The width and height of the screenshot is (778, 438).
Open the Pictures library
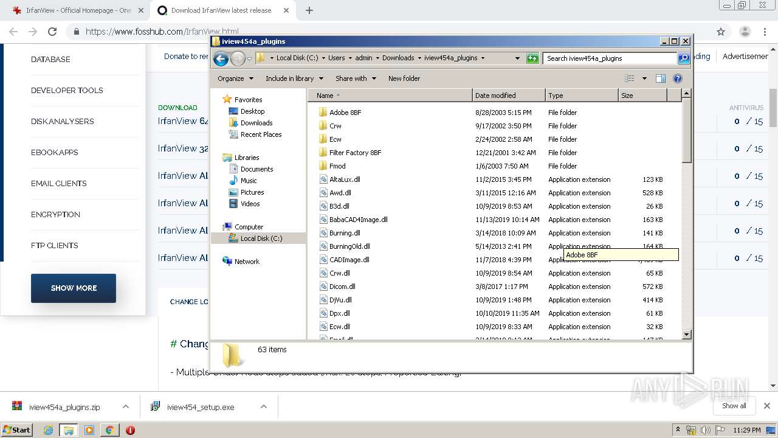pos(252,192)
